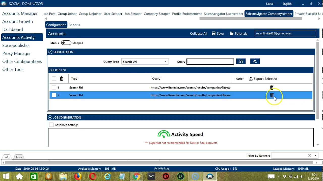Click into the Query input field
The width and height of the screenshot is (323, 181).
click(x=210, y=62)
